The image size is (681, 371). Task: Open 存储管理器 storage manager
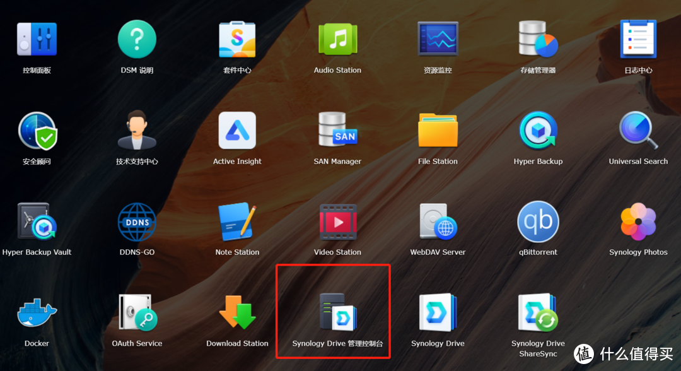538,39
